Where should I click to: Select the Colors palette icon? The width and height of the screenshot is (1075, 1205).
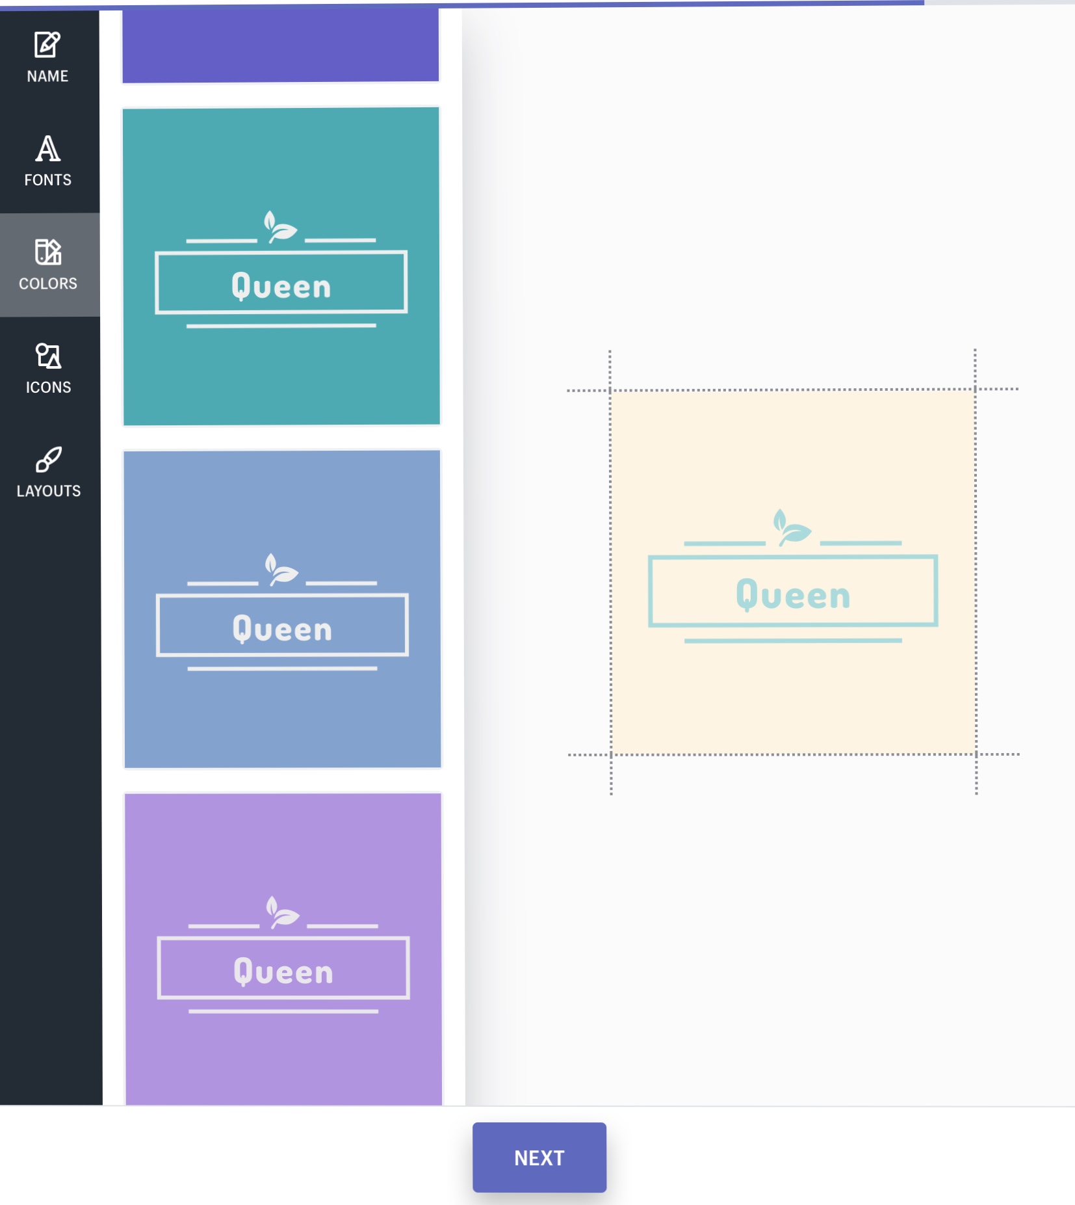coord(48,252)
